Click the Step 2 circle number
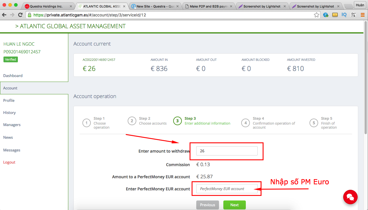 (132, 121)
